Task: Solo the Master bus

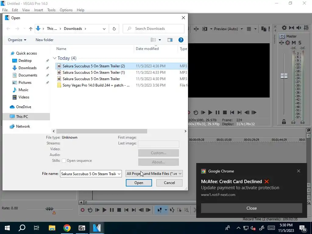Action: click(x=300, y=43)
